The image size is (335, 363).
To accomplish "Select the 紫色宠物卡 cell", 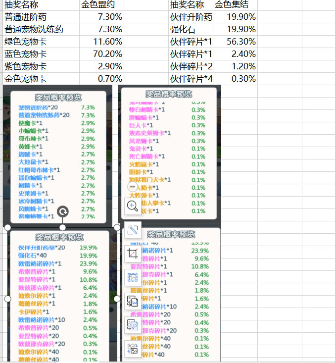I will (x=41, y=66).
